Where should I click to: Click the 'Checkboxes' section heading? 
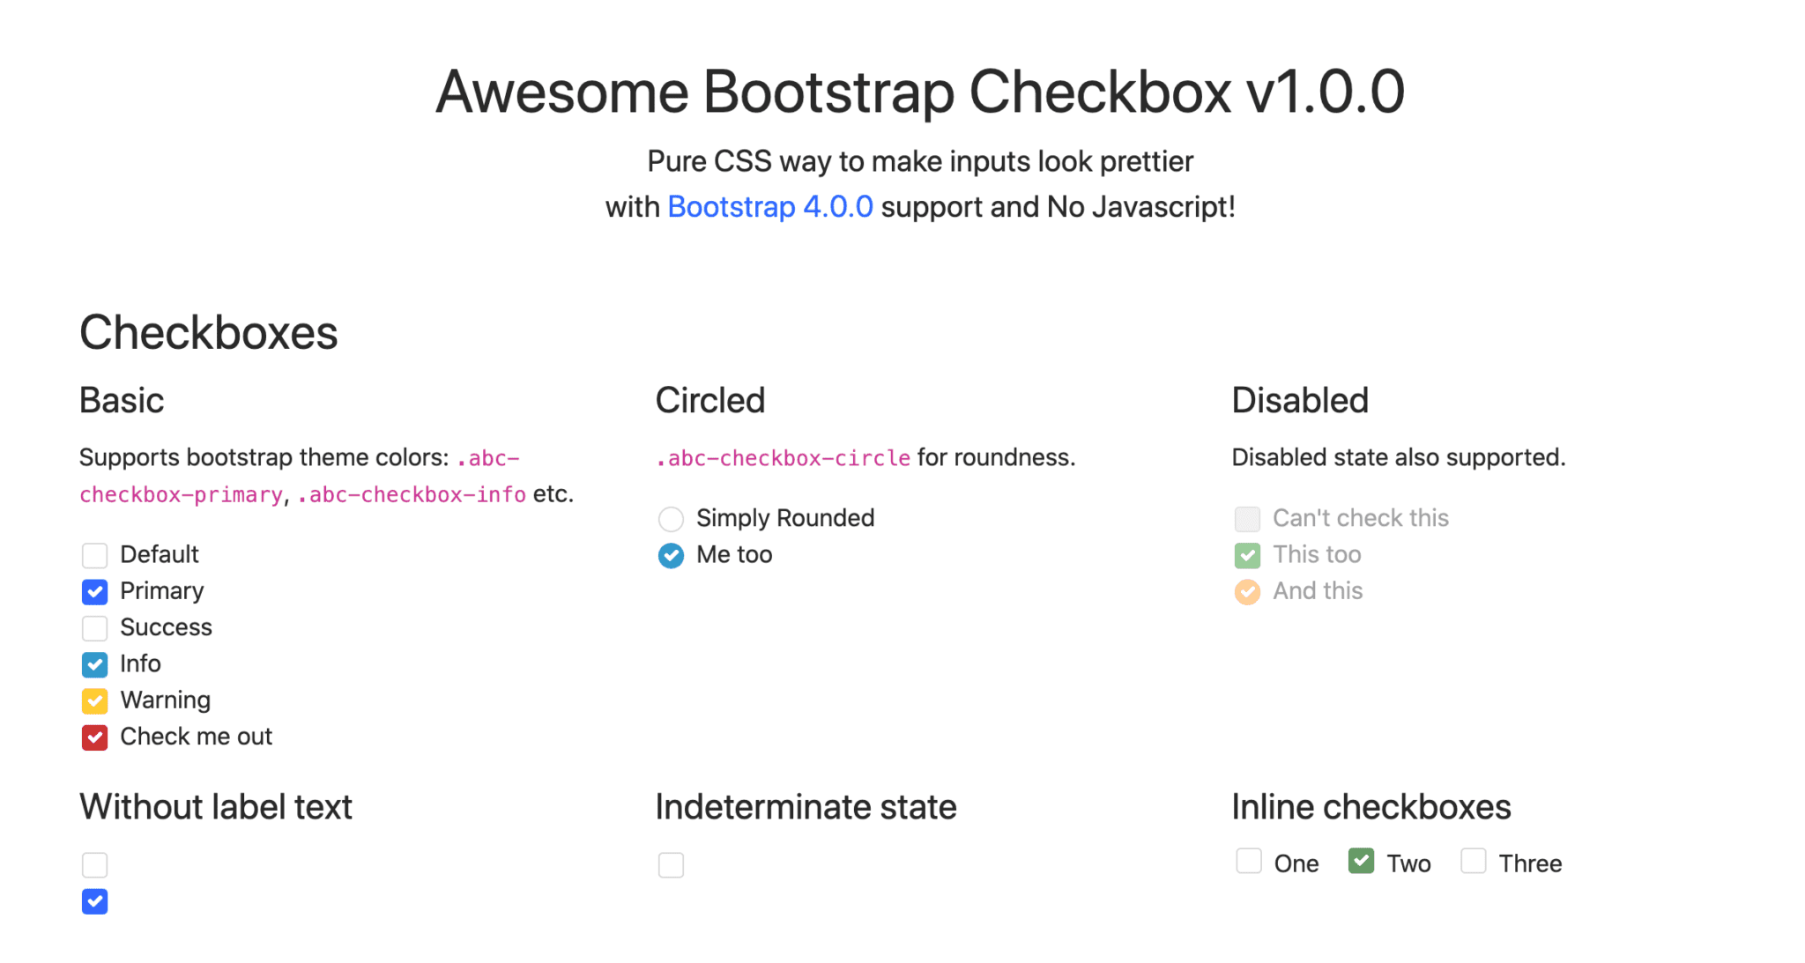[x=208, y=332]
